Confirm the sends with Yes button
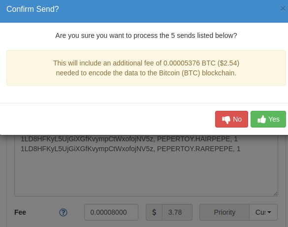 tap(268, 119)
